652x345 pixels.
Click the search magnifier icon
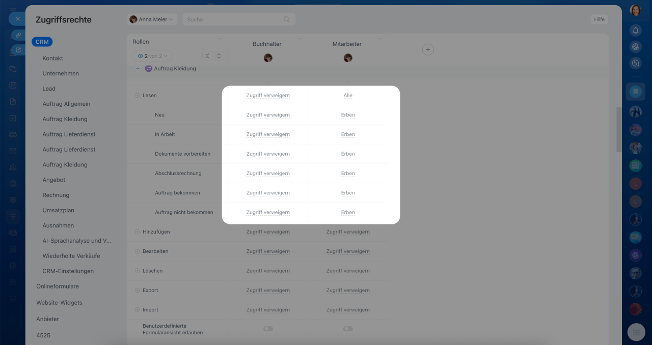(x=287, y=19)
